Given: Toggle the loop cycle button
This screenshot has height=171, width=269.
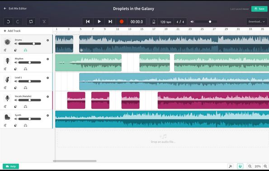Looking at the screenshot, I should tap(31, 22).
